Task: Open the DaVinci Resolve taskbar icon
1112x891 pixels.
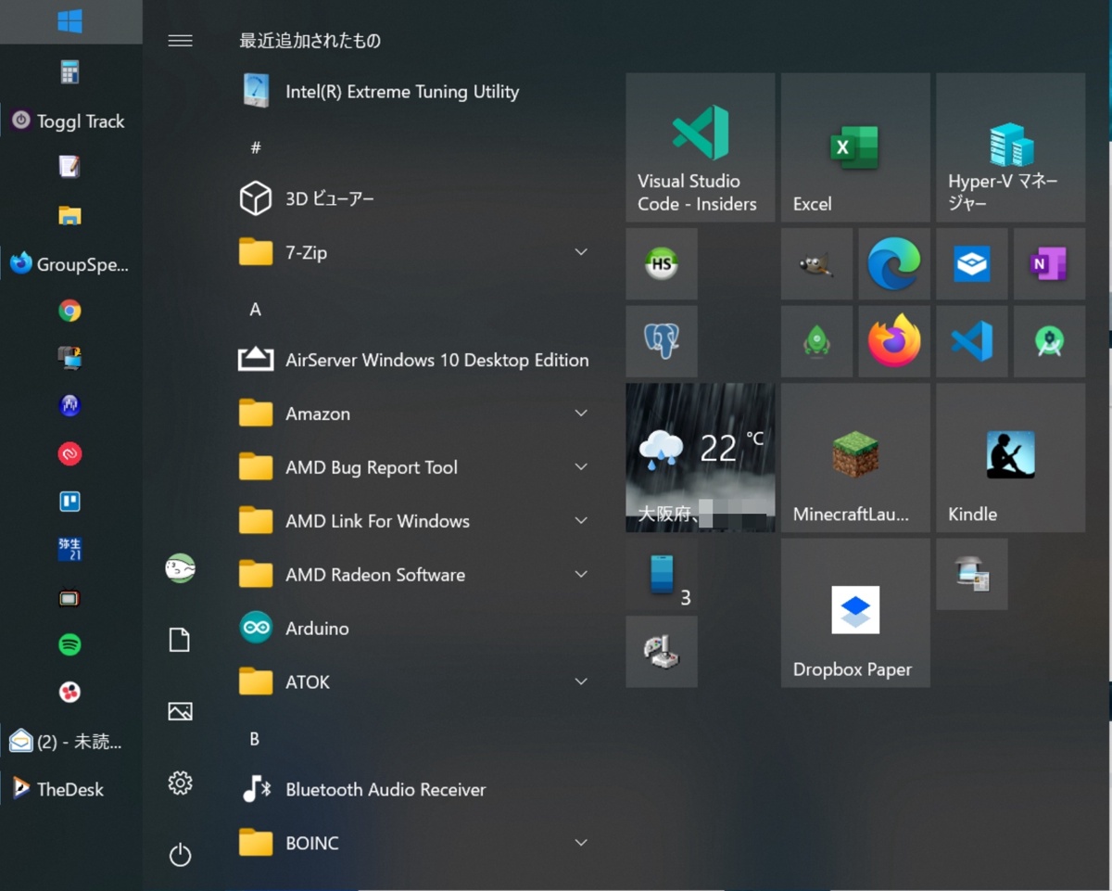Action: coord(69,692)
